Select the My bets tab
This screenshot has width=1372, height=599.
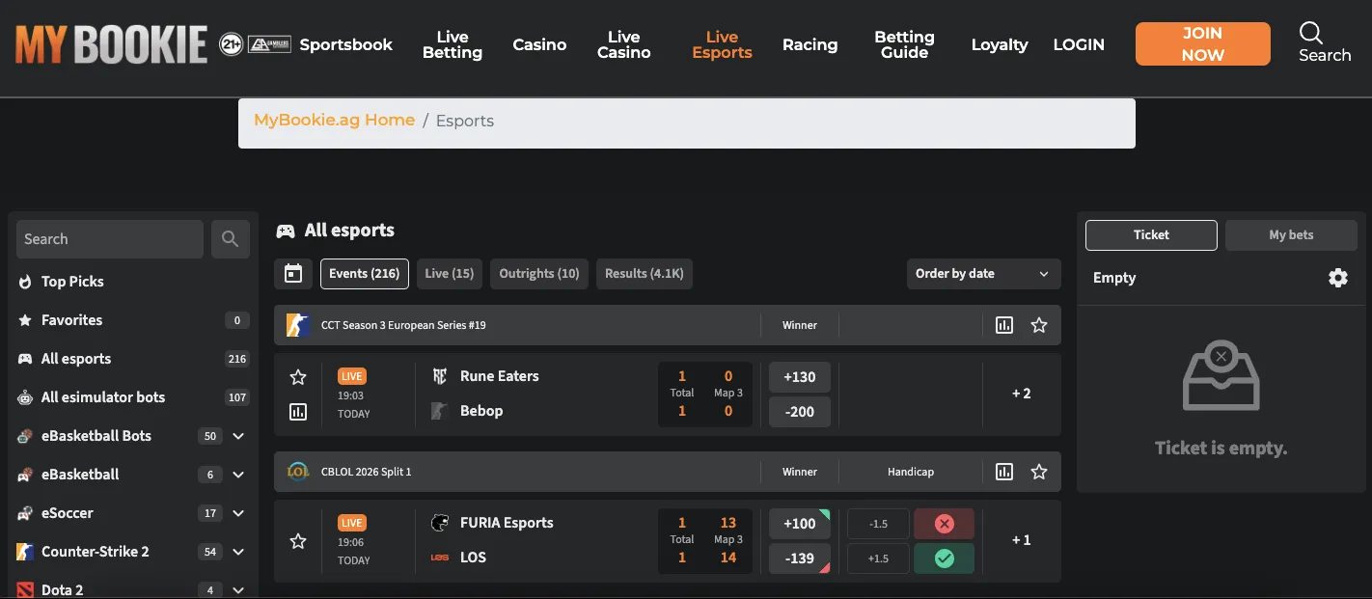pyautogui.click(x=1291, y=235)
